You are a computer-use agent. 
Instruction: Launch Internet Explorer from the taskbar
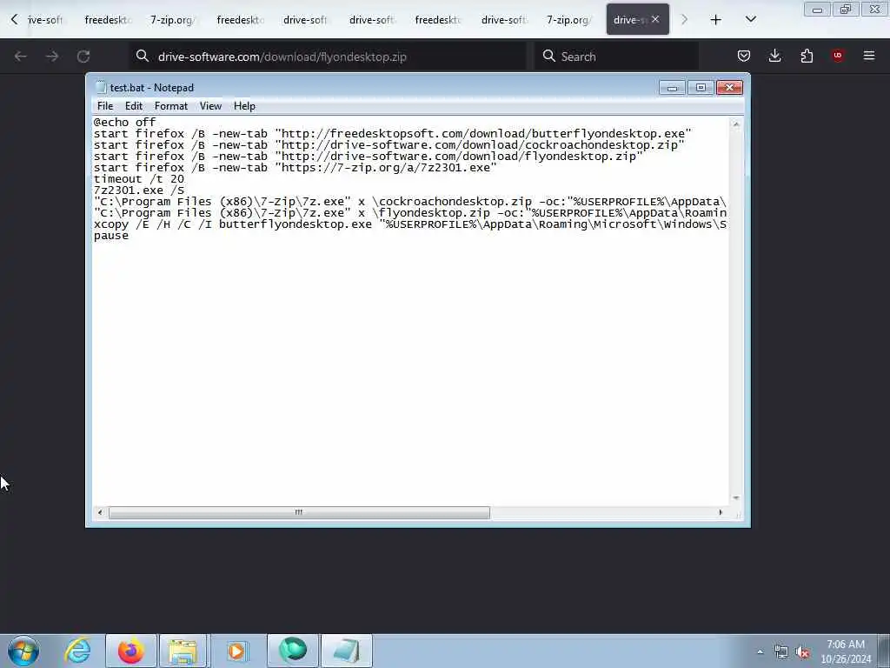click(x=77, y=651)
